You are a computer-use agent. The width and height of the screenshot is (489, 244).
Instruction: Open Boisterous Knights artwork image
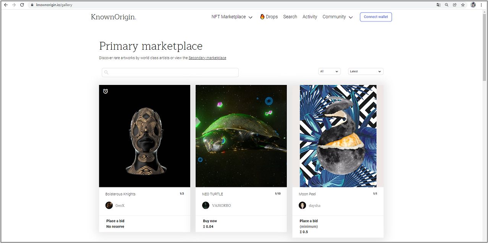[144, 136]
